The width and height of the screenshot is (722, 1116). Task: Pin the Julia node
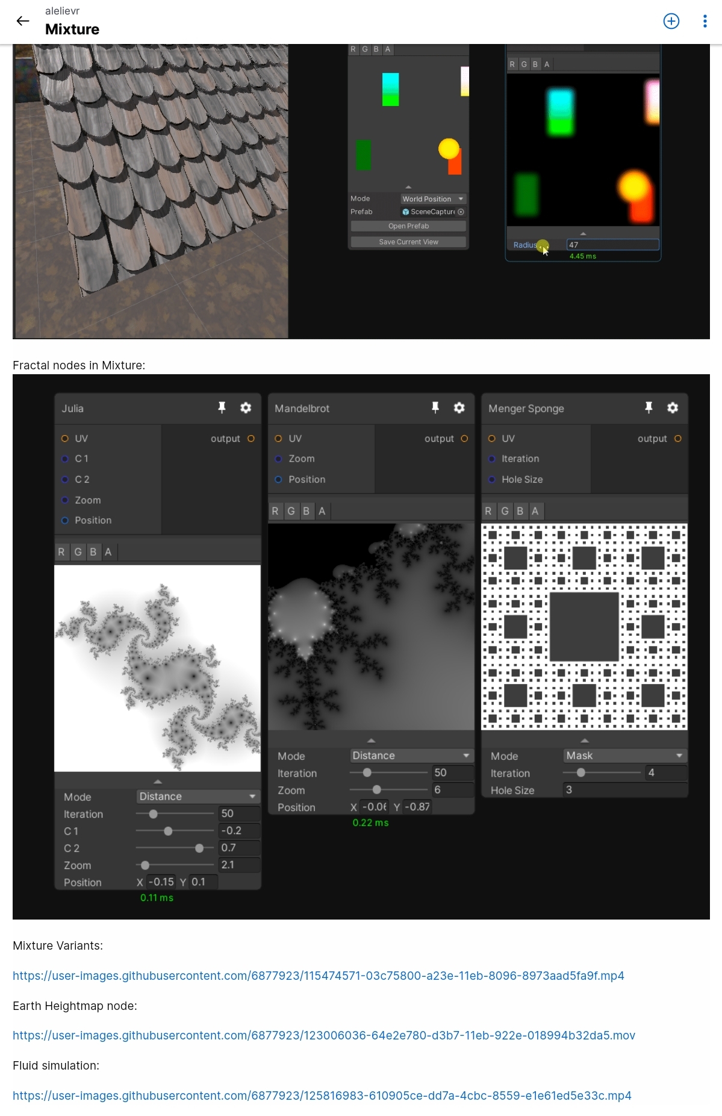[x=222, y=408]
